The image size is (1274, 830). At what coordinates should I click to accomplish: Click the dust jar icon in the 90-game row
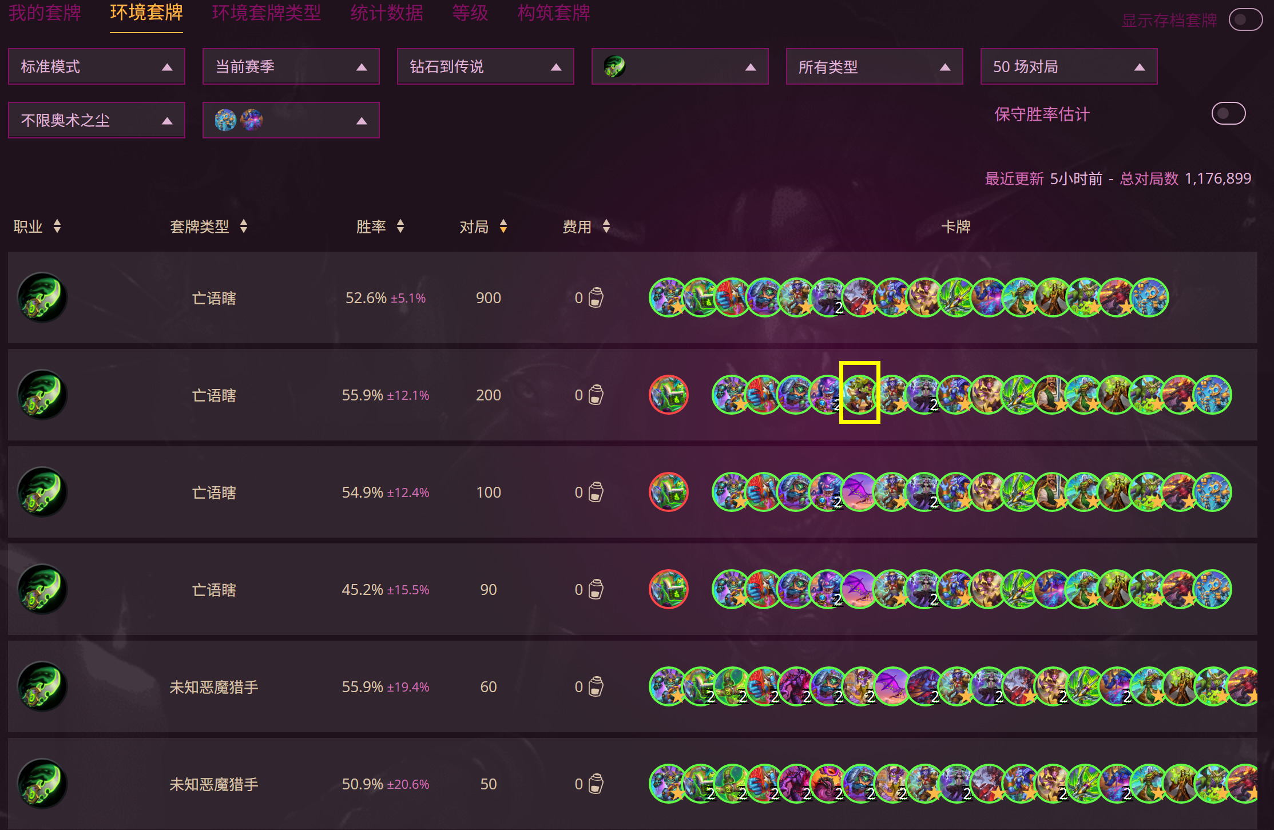click(x=596, y=589)
